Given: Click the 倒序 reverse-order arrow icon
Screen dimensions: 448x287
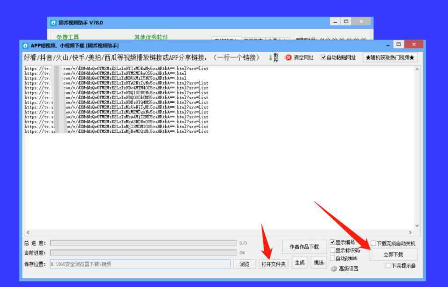Looking at the screenshot, I should (270, 57).
